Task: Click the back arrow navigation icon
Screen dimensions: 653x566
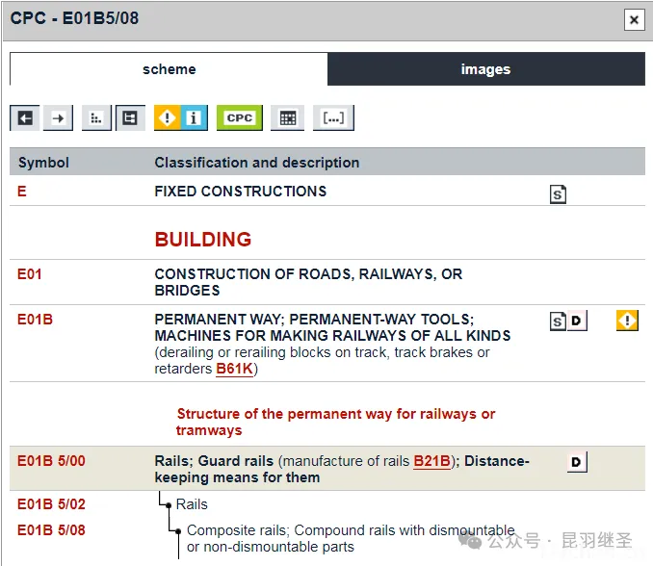Action: (25, 117)
